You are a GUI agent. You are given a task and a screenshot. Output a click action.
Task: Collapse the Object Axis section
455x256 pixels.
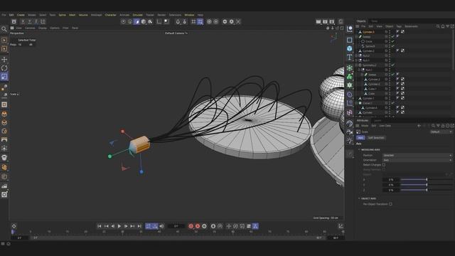click(359, 198)
